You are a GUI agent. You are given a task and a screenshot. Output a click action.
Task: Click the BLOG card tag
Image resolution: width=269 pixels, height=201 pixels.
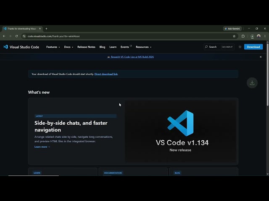[x=177, y=173]
